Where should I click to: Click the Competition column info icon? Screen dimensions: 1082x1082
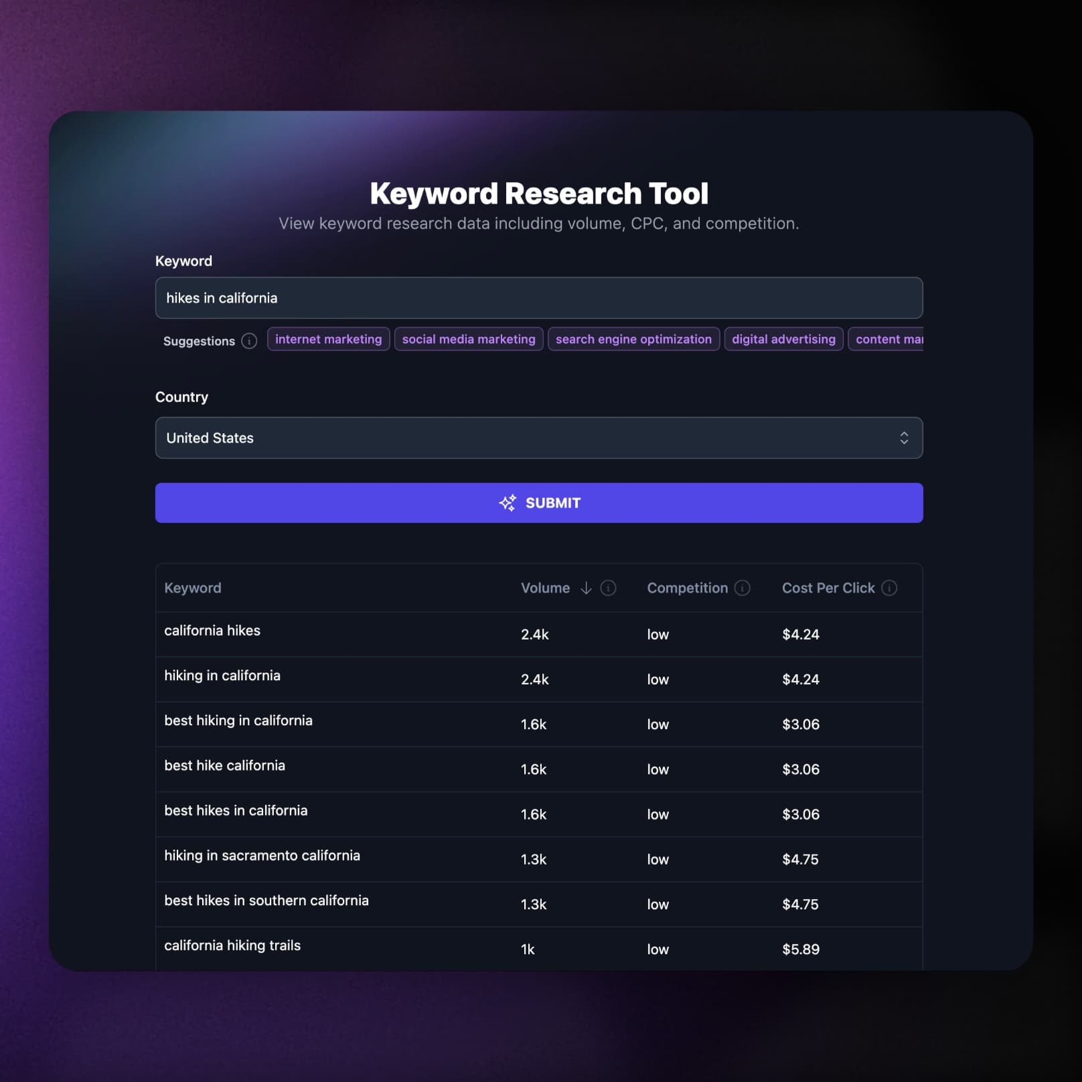(743, 588)
